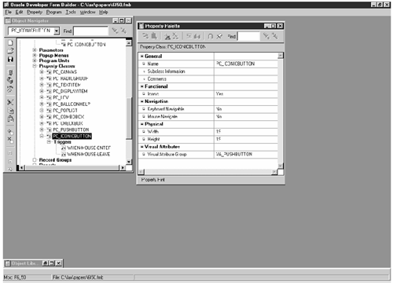Click the New document icon in Navigator toolbar

[x=10, y=43]
